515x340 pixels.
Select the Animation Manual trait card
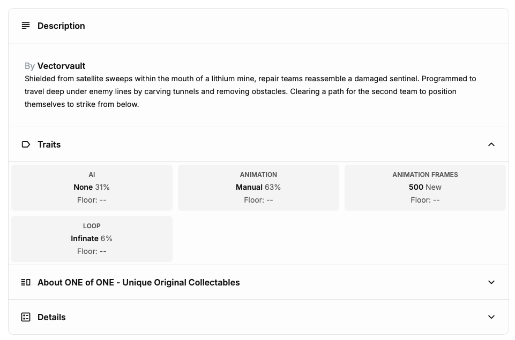pos(258,187)
